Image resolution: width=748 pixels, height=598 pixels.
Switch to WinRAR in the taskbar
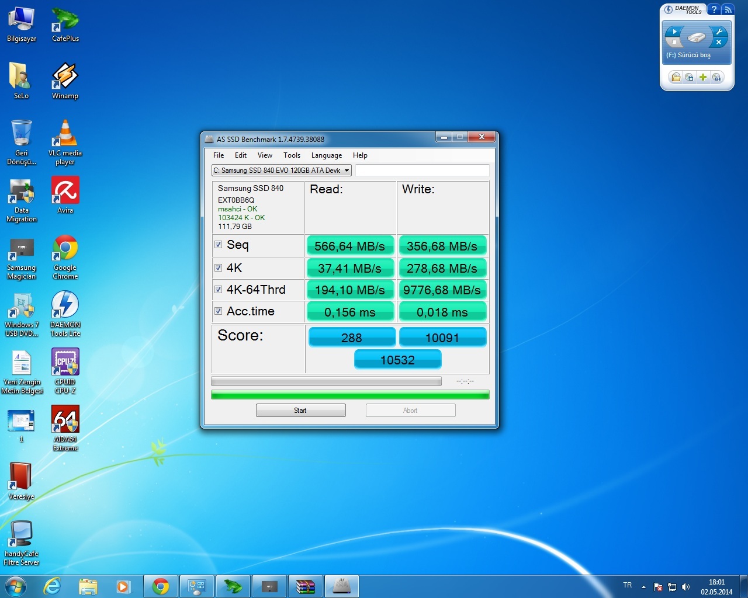(x=305, y=586)
